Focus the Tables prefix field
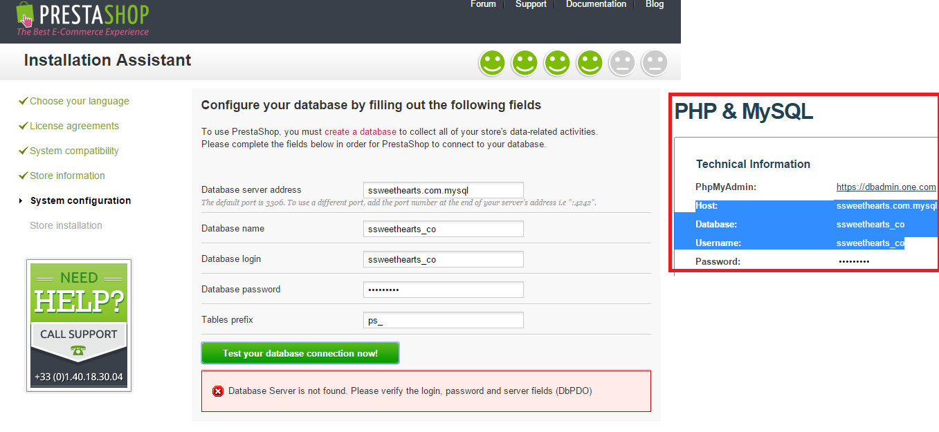 tap(444, 320)
